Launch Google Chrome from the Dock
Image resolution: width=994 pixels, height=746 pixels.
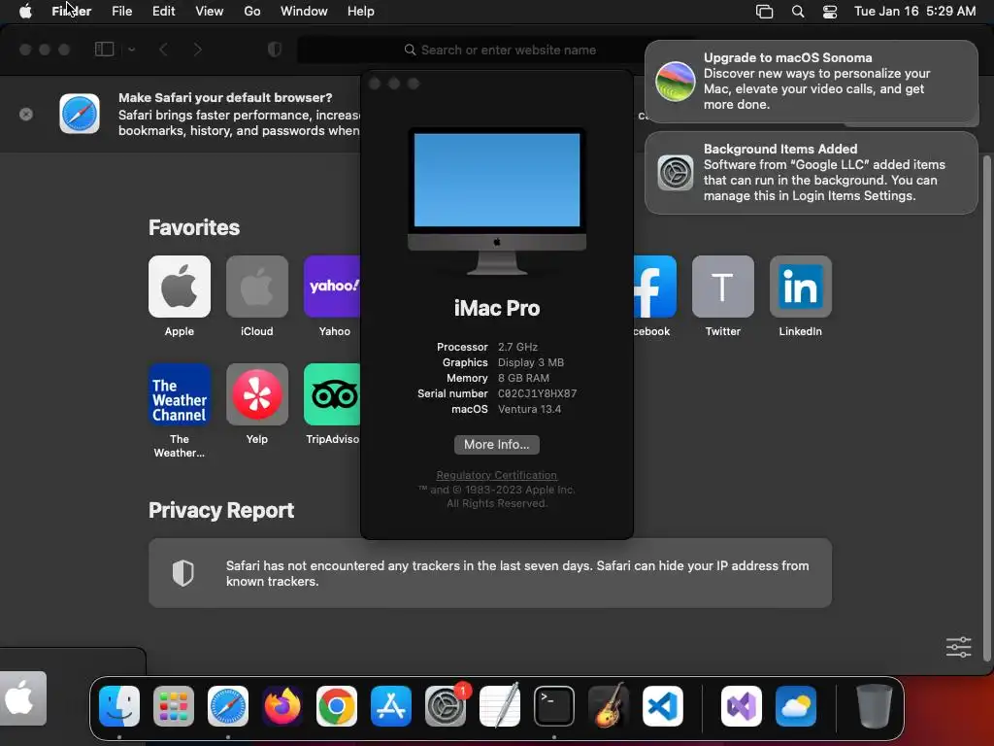point(337,706)
